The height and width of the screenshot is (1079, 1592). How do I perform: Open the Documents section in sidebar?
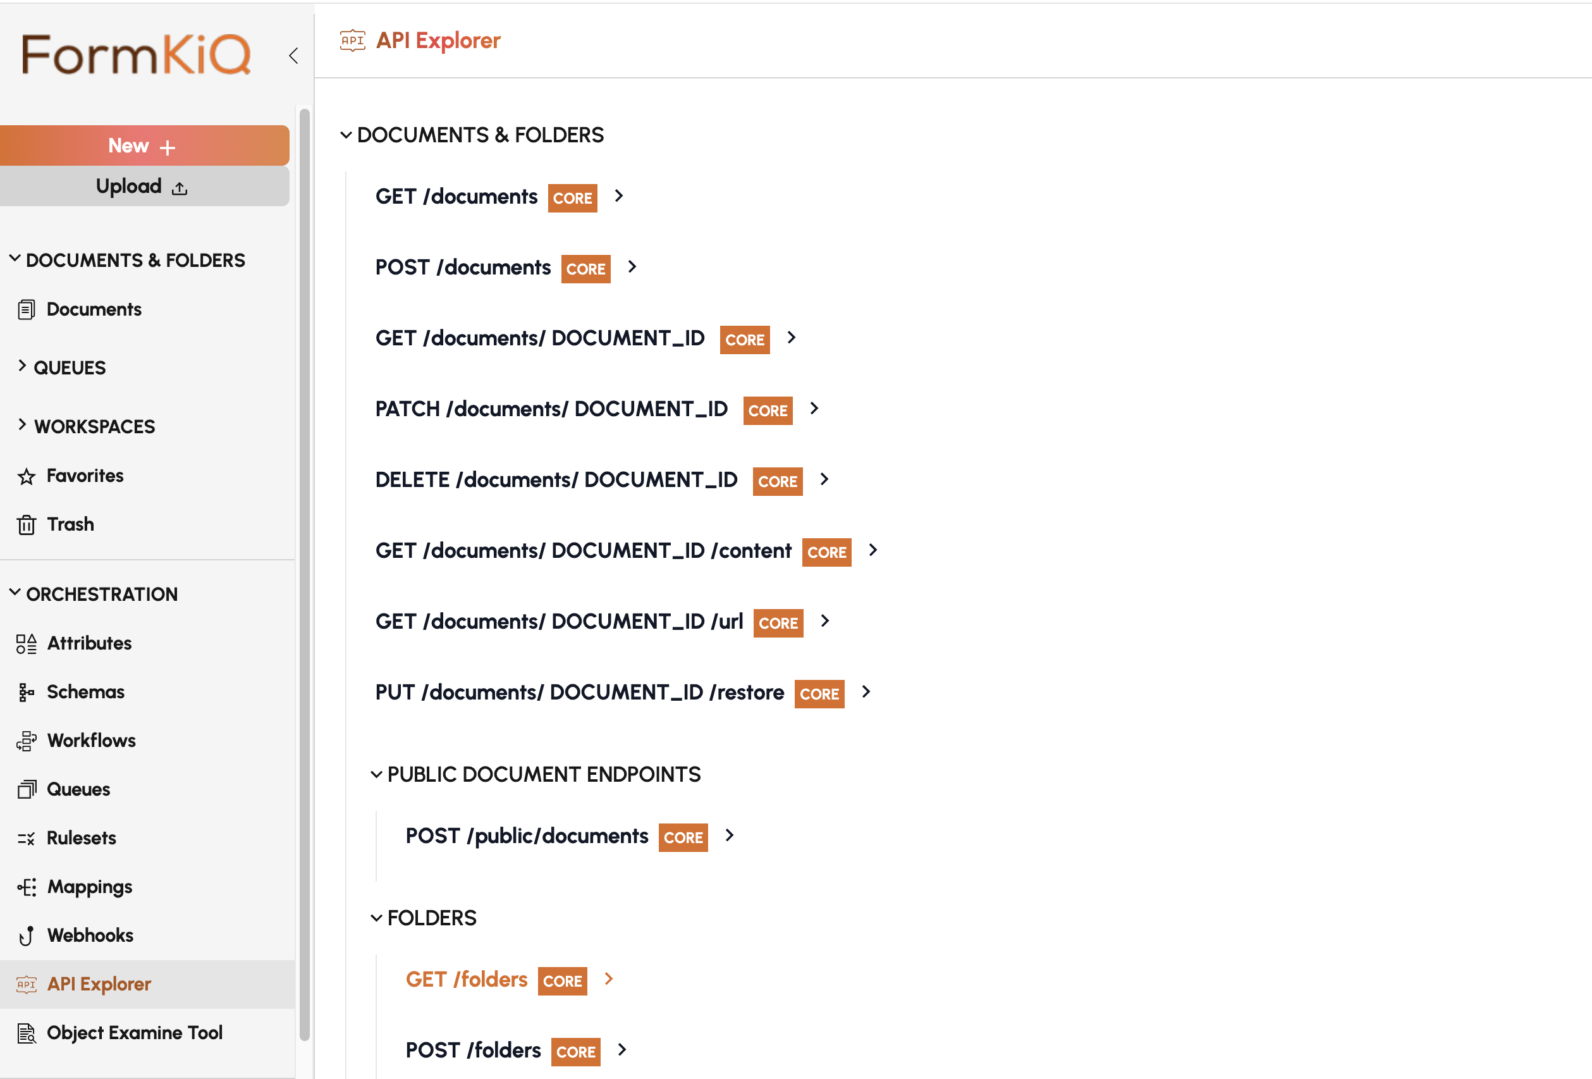[x=94, y=309]
